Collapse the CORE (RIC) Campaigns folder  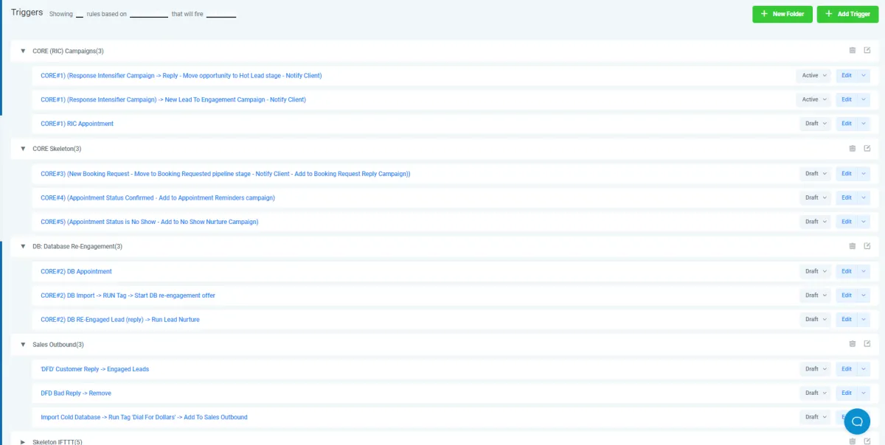(x=23, y=51)
